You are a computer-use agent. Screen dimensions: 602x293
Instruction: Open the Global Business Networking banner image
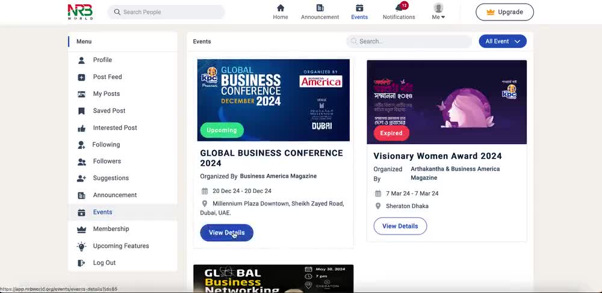[273, 279]
